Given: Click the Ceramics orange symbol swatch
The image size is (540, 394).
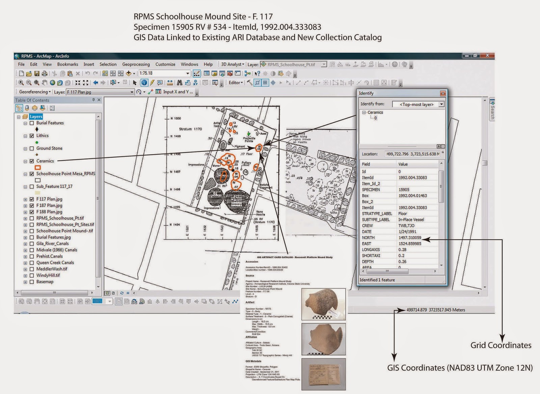Looking at the screenshot, I should coord(38,168).
